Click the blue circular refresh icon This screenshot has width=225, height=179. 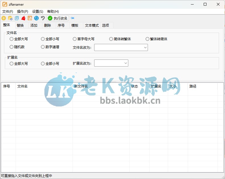pos(36,18)
